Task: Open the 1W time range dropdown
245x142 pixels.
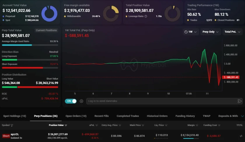Action: coord(190,32)
